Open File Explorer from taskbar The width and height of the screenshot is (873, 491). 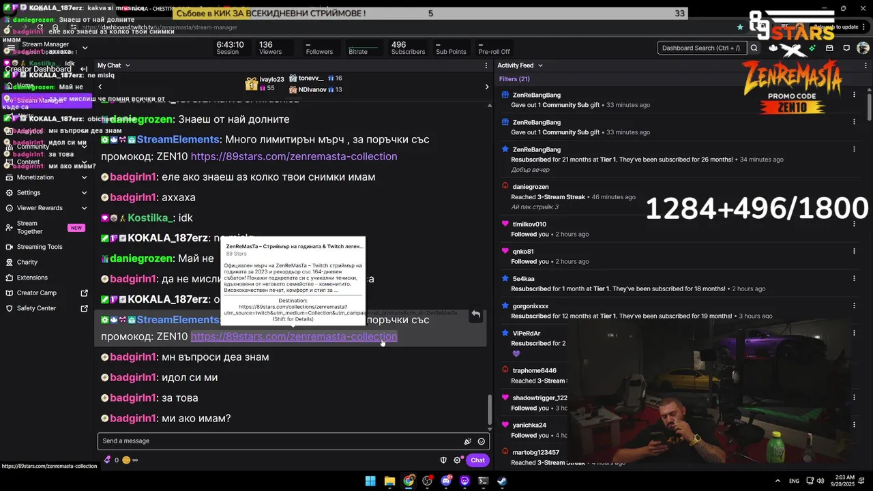click(389, 481)
